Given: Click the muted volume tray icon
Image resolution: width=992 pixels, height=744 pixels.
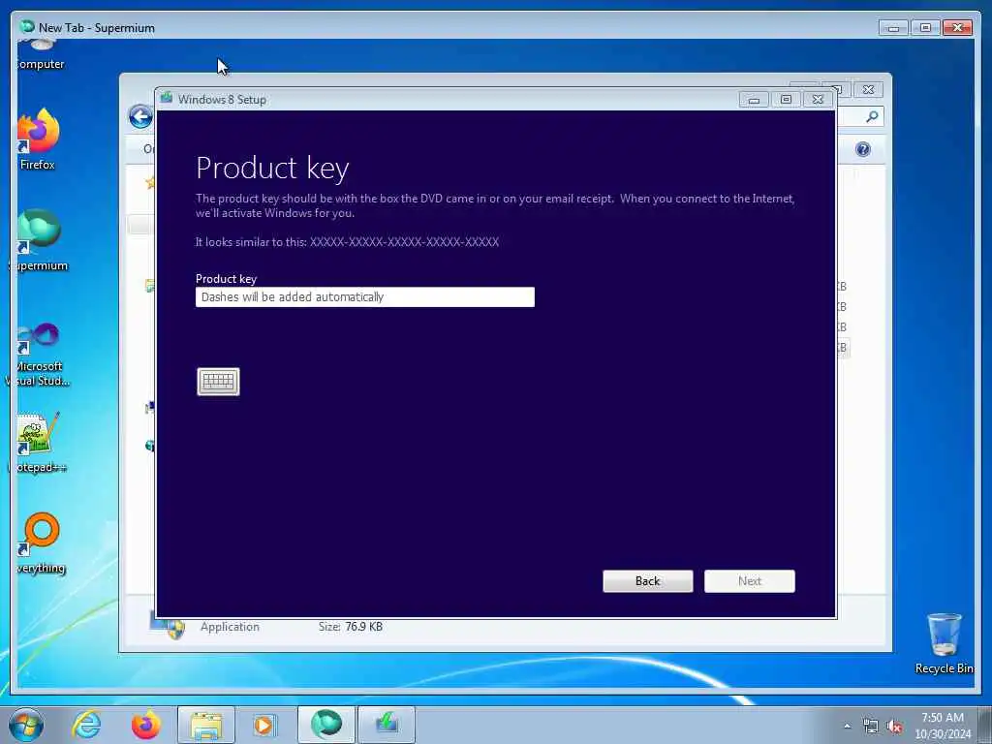Looking at the screenshot, I should pyautogui.click(x=894, y=727).
